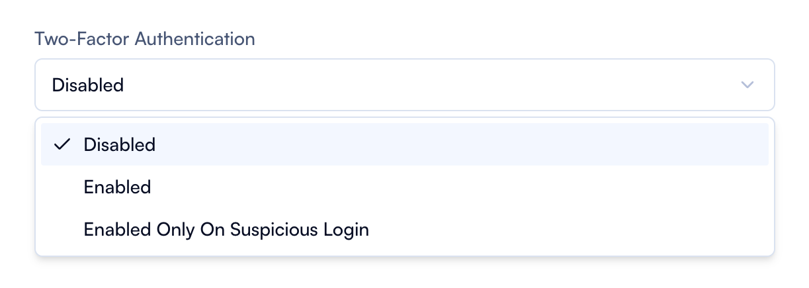Click the empty middle of the select field
This screenshot has width=809, height=288.
404,85
